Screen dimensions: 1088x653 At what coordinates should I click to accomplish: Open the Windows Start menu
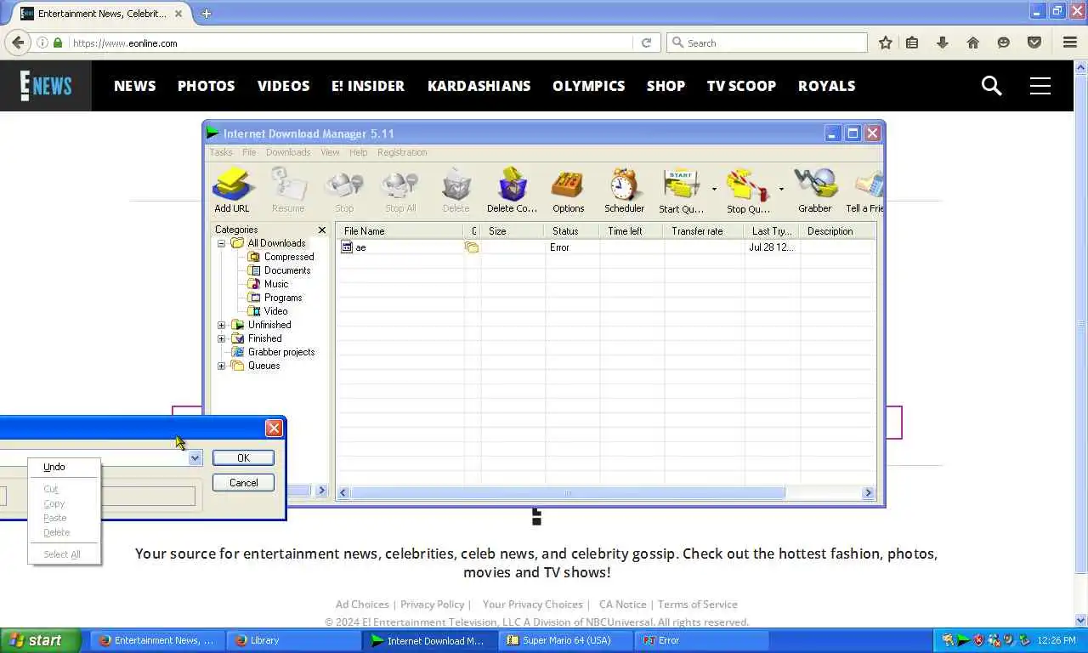click(x=41, y=640)
